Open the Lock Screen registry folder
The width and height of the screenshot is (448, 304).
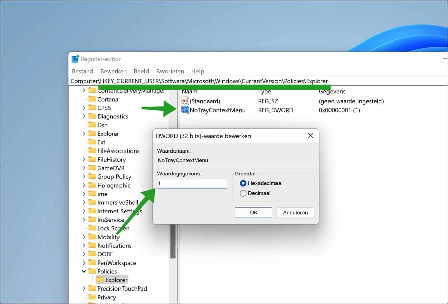coord(113,228)
